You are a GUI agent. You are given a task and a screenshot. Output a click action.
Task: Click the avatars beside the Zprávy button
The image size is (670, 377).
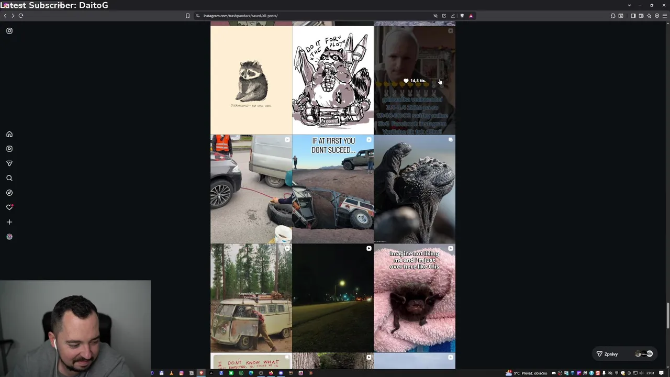click(644, 354)
